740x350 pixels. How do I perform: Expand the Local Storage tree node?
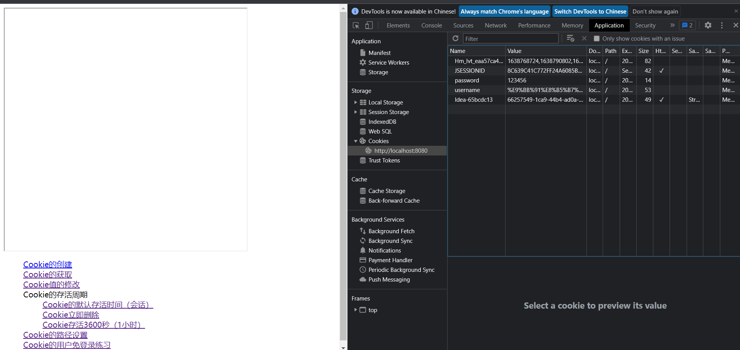coord(355,102)
